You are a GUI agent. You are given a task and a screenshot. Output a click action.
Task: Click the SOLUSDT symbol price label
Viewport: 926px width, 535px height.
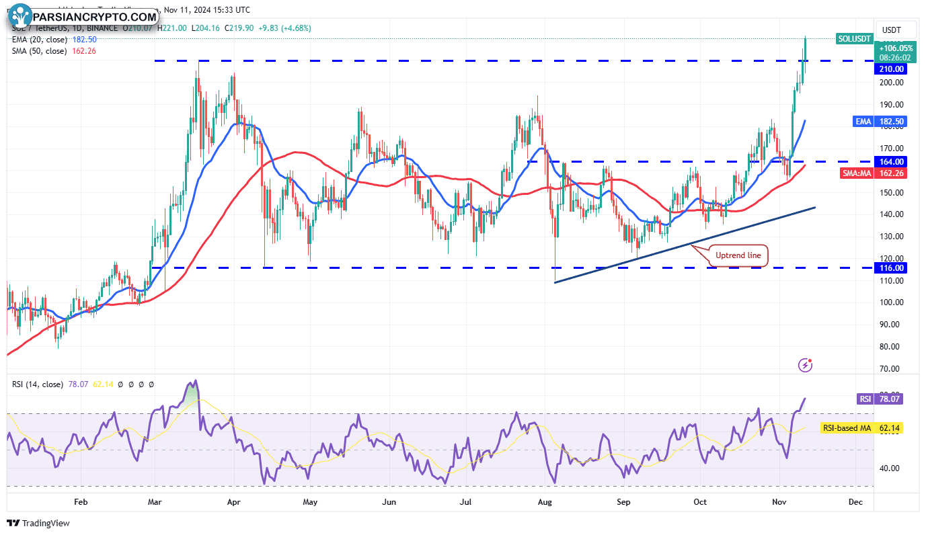click(855, 39)
